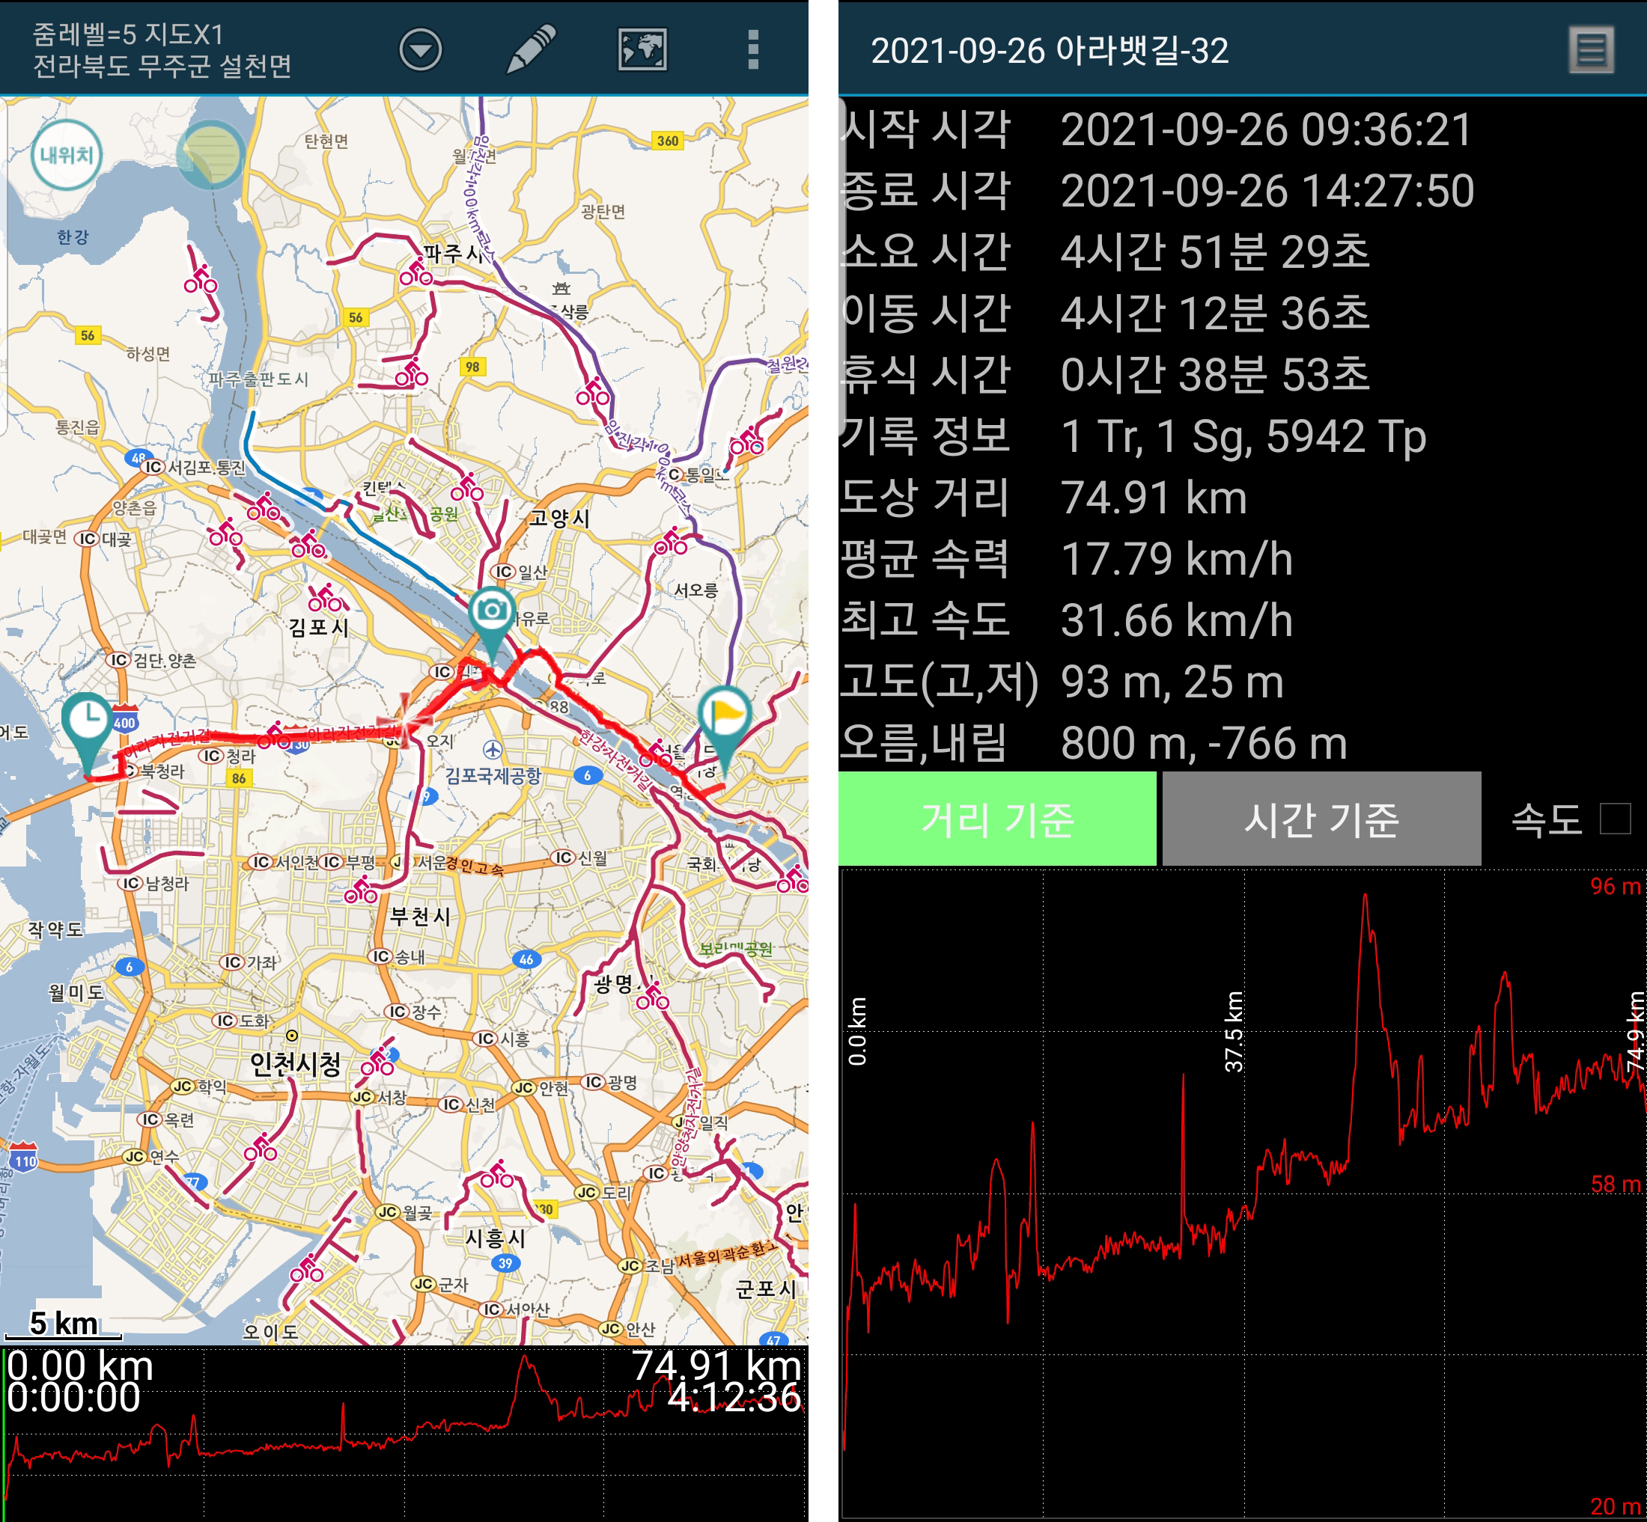Screen dimensions: 1647x1522
Task: Tap the 김포국제공항 airport icon
Action: pos(493,750)
